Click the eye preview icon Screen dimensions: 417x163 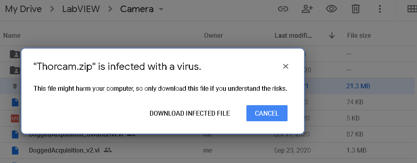coord(332,9)
